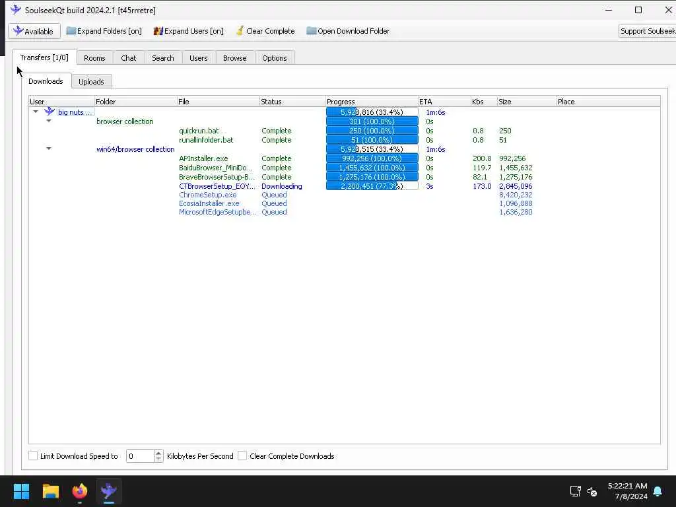Click the Expand Users [on] button

188,31
